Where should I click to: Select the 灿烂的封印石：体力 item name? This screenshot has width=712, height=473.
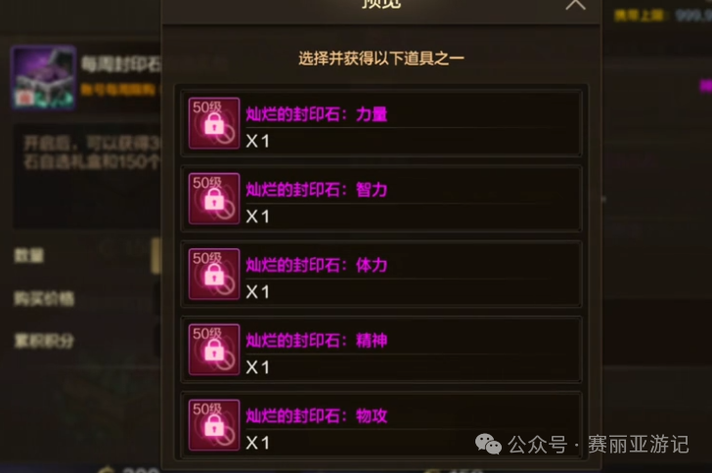pos(317,265)
